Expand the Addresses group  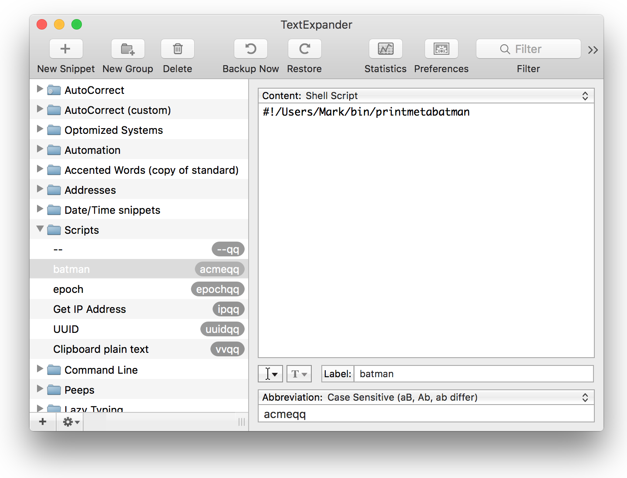coord(40,189)
